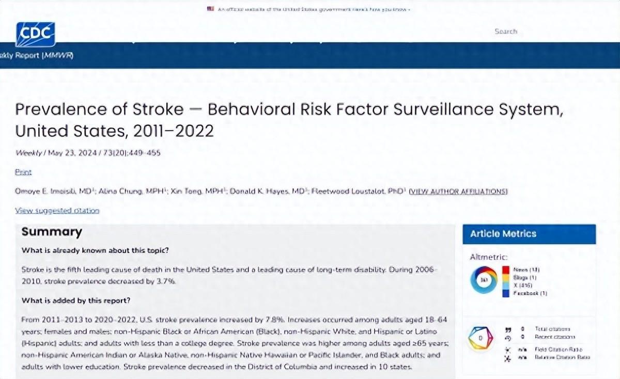Screen dimensions: 620x379
Task: Open the Altmetric donut score badge
Action: coord(484,281)
